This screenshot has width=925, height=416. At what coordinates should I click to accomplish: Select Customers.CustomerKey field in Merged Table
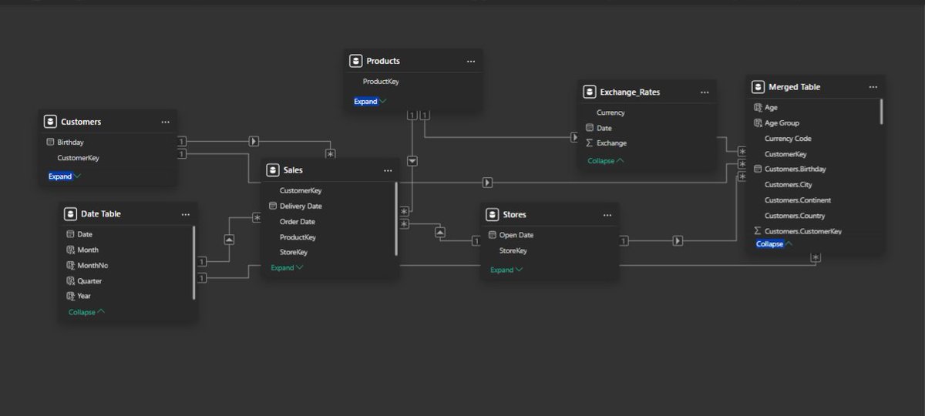[803, 231]
